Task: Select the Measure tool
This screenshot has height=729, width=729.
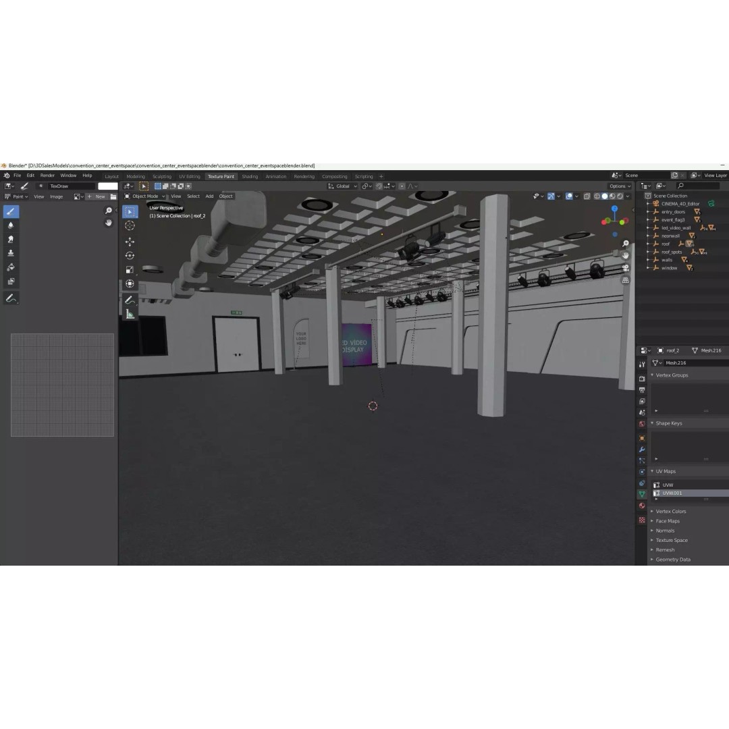Action: click(x=130, y=315)
